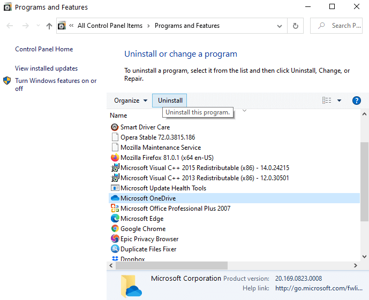Select Google Chrome entry text
This screenshot has height=300, width=369.
coord(143,228)
